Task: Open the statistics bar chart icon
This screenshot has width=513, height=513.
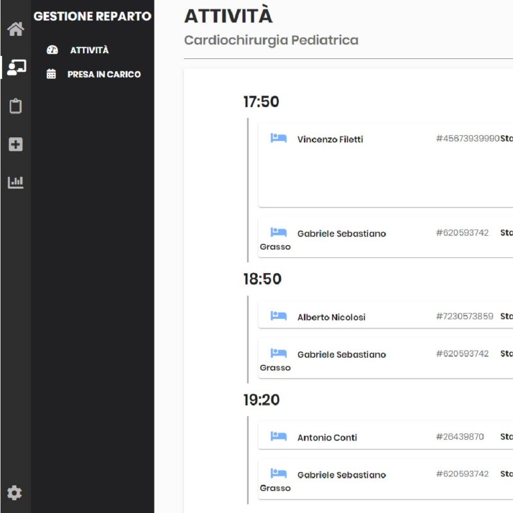Action: point(15,182)
